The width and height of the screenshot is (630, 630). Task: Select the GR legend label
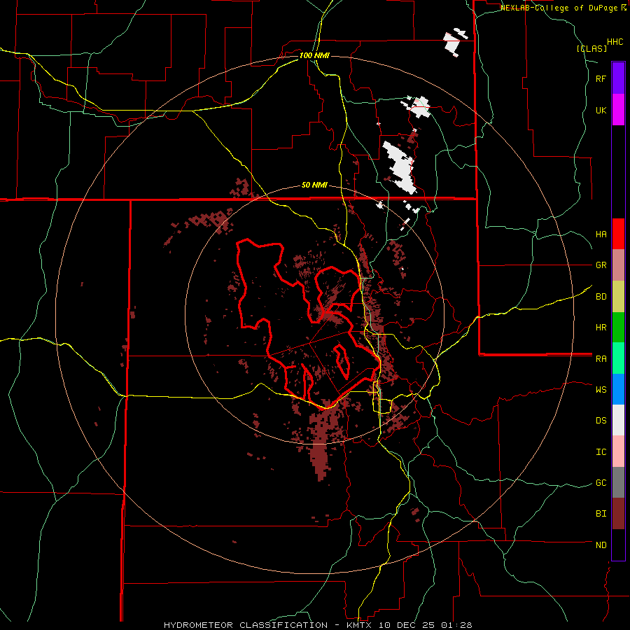[601, 265]
